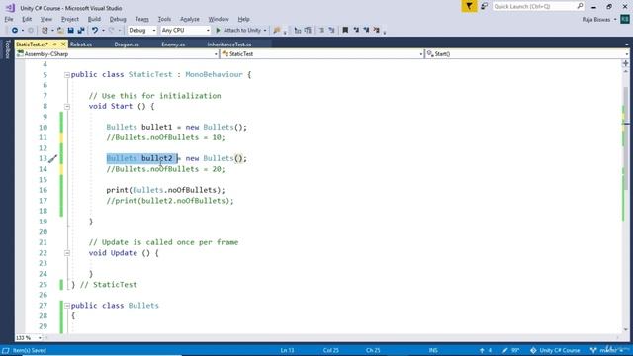633x356 pixels.
Task: Click the Save All icon
Action: pyautogui.click(x=81, y=31)
